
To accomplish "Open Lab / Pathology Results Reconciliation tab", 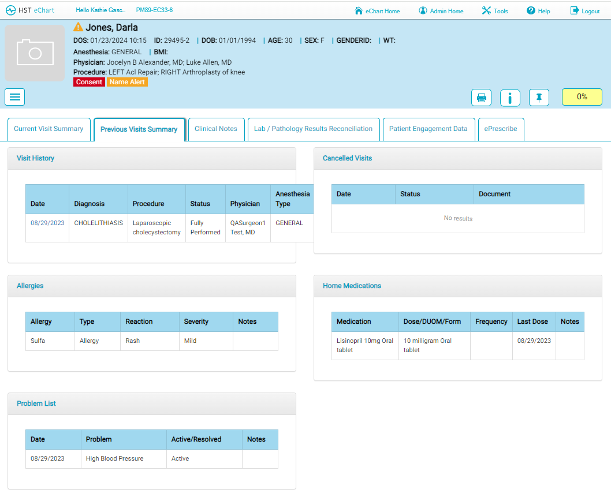I will click(x=313, y=129).
